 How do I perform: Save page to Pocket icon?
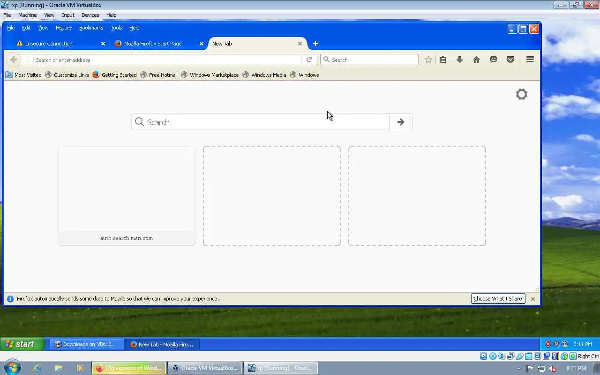(x=510, y=60)
